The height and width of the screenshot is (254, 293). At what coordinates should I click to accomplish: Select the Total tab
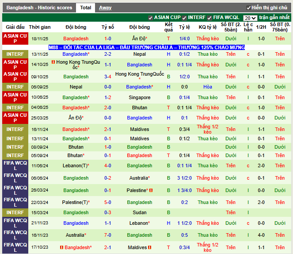click(85, 8)
